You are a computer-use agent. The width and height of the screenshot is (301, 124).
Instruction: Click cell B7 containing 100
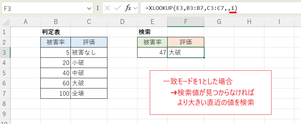click(56, 94)
